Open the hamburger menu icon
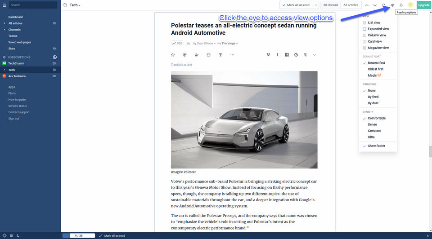Viewport: 432px width, 239px height. pyautogui.click(x=4, y=5)
